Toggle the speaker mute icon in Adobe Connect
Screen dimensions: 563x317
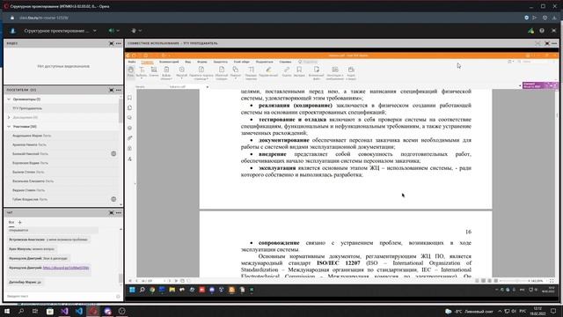[112, 31]
